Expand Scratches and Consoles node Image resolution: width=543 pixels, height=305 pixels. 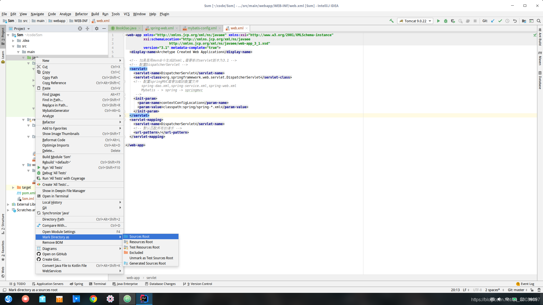coord(8,210)
